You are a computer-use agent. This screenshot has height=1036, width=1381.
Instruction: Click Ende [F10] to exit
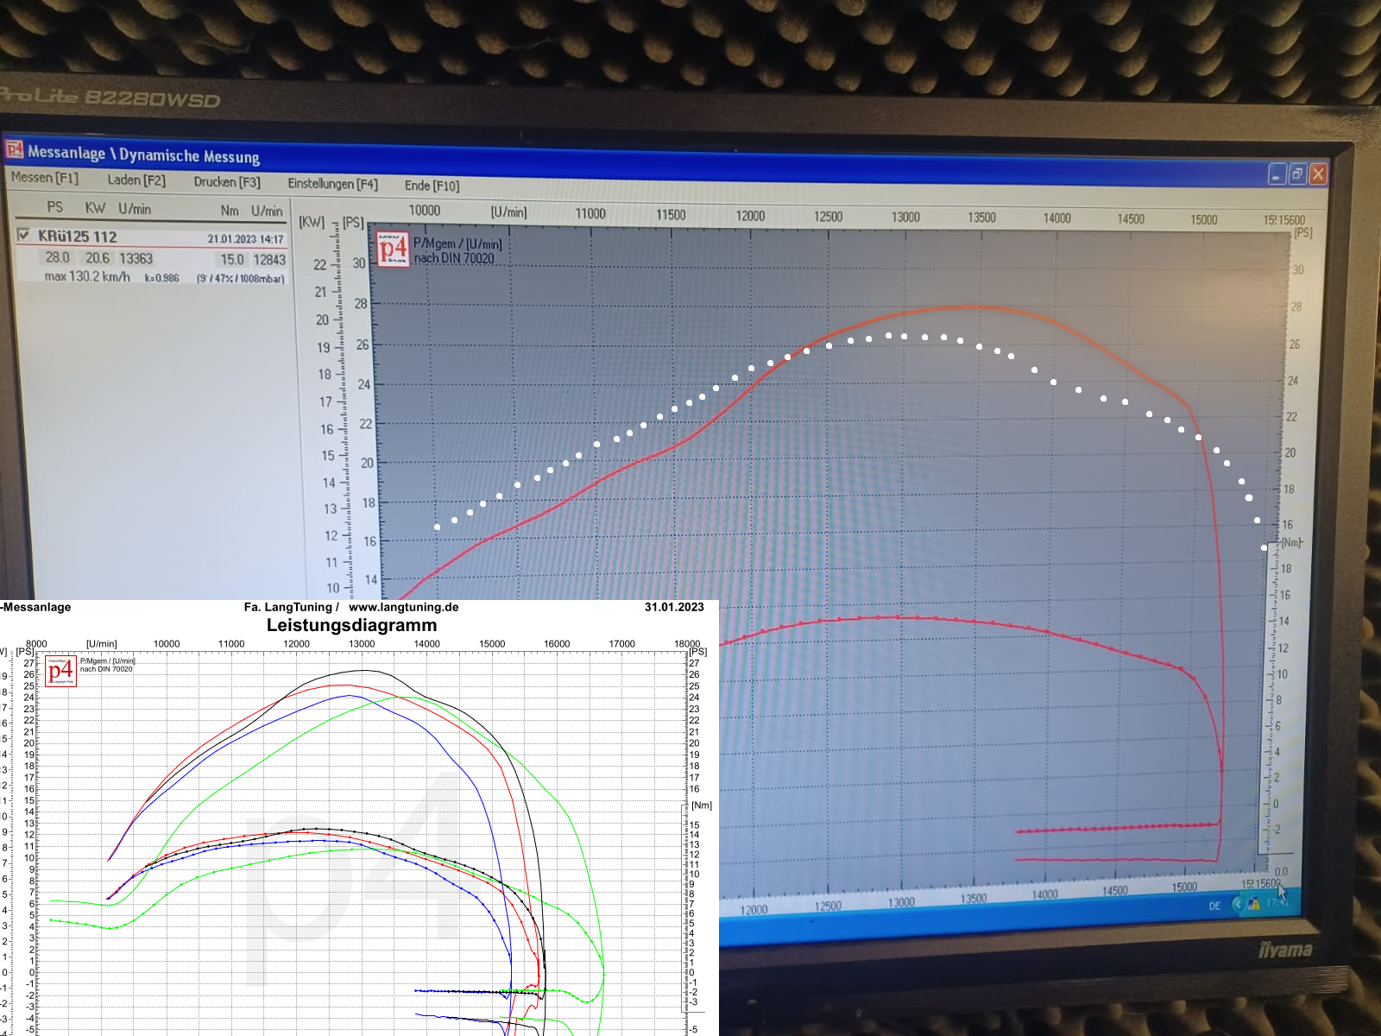point(432,186)
